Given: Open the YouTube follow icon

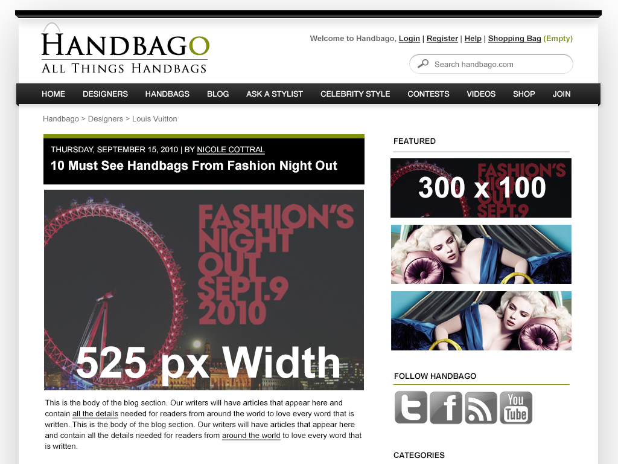Looking at the screenshot, I should [x=516, y=408].
